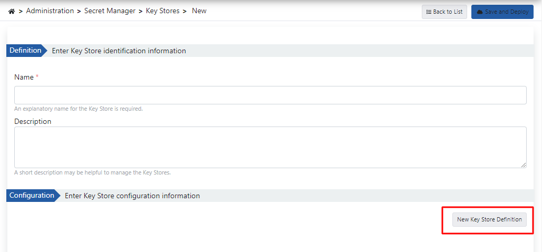Click the 'Enter Key Store configuration information' heading

[x=132, y=196]
